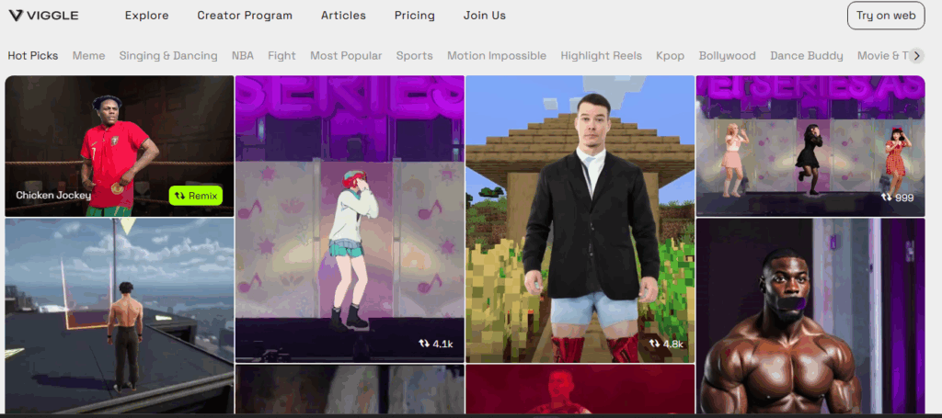Click the remix count icon showing 4.1k
The height and width of the screenshot is (418, 942).
click(x=424, y=344)
